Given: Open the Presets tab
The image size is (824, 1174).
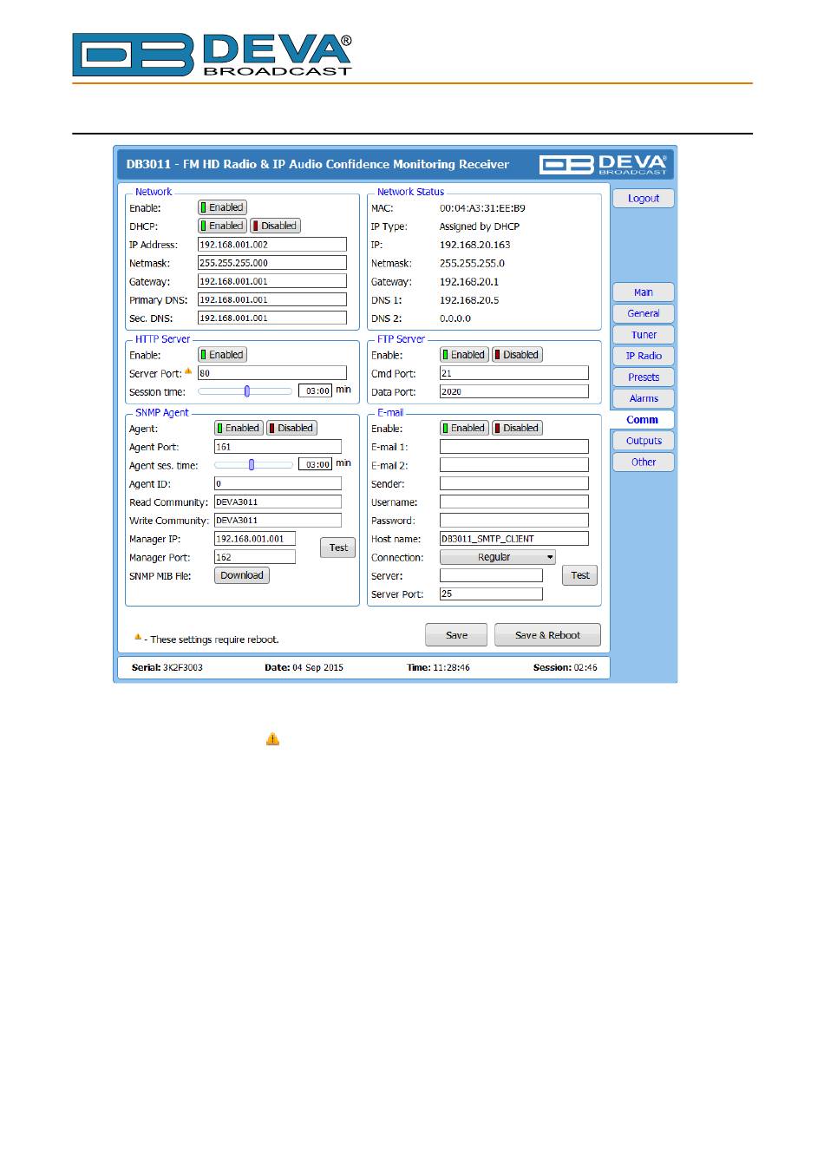Looking at the screenshot, I should click(x=644, y=377).
